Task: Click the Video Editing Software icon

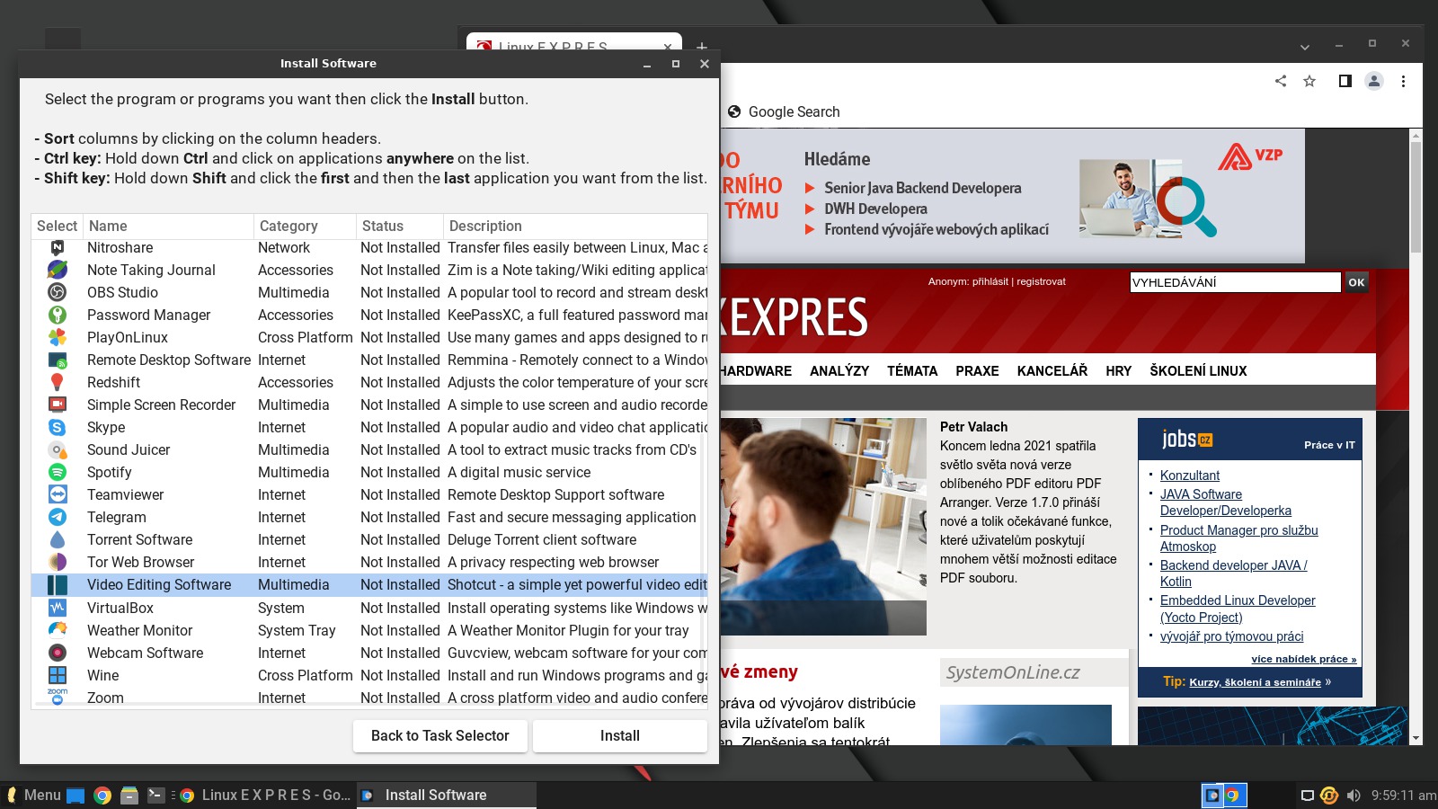Action: point(58,584)
